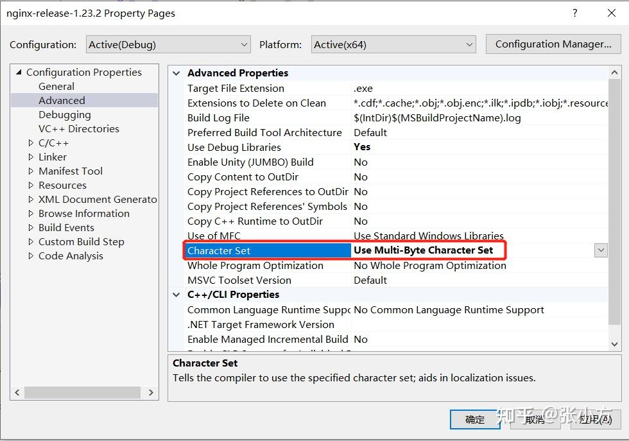The image size is (629, 441).
Task: Open the VC++ Directories page
Action: [x=78, y=128]
